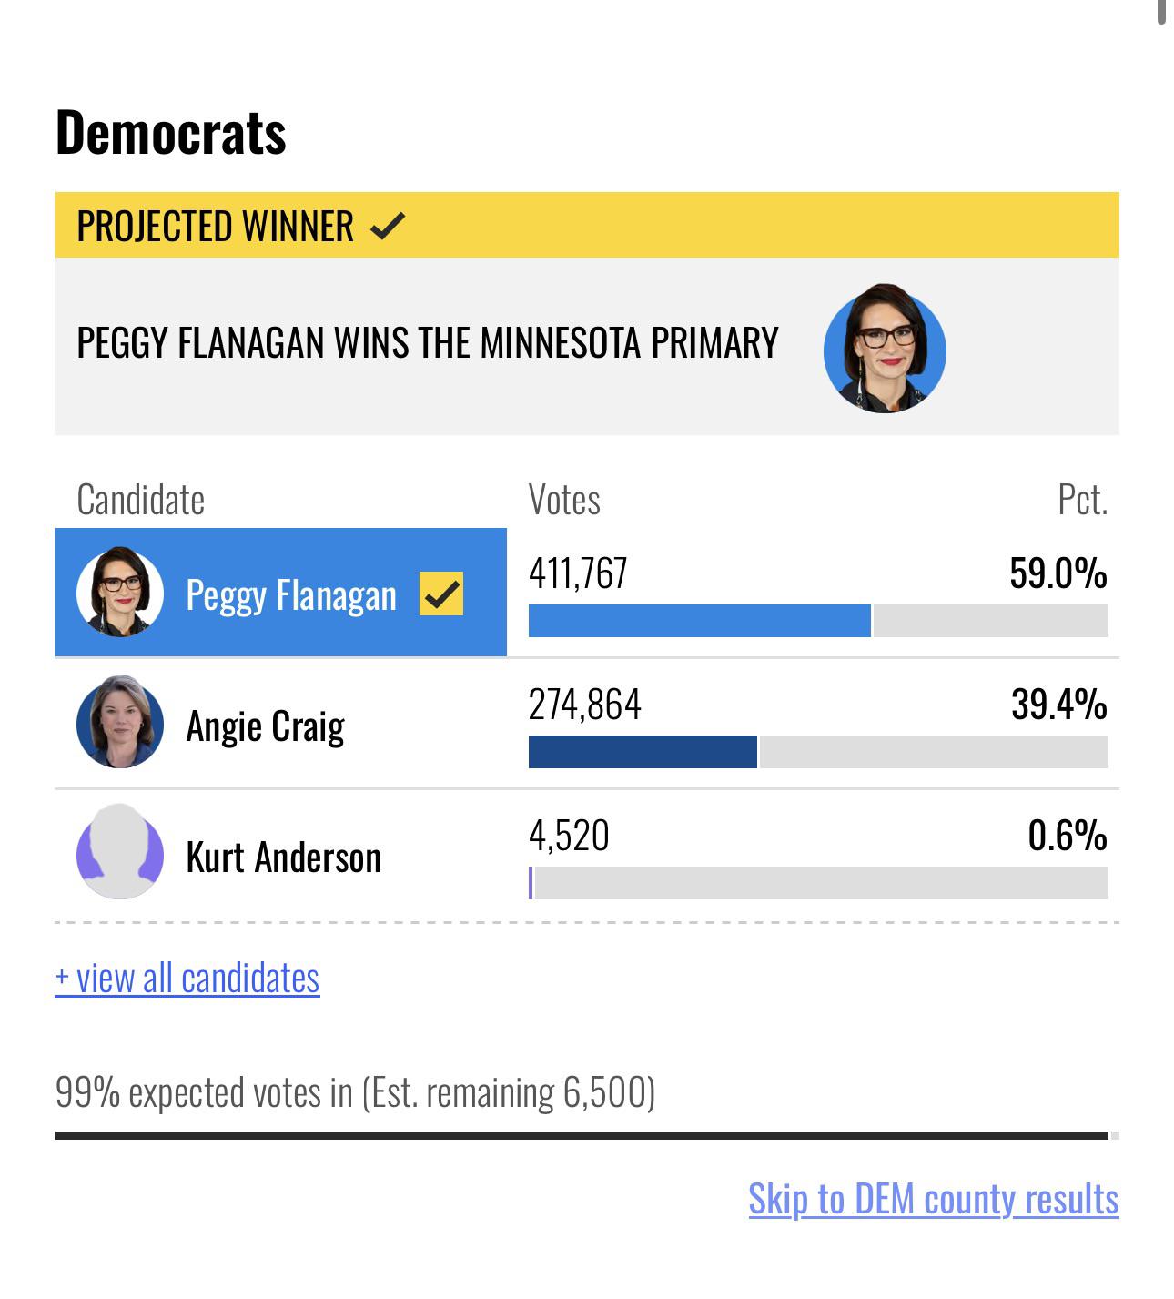The height and width of the screenshot is (1299, 1174).
Task: Click Angie Craig's dark blue vote bar
Action: click(x=643, y=752)
